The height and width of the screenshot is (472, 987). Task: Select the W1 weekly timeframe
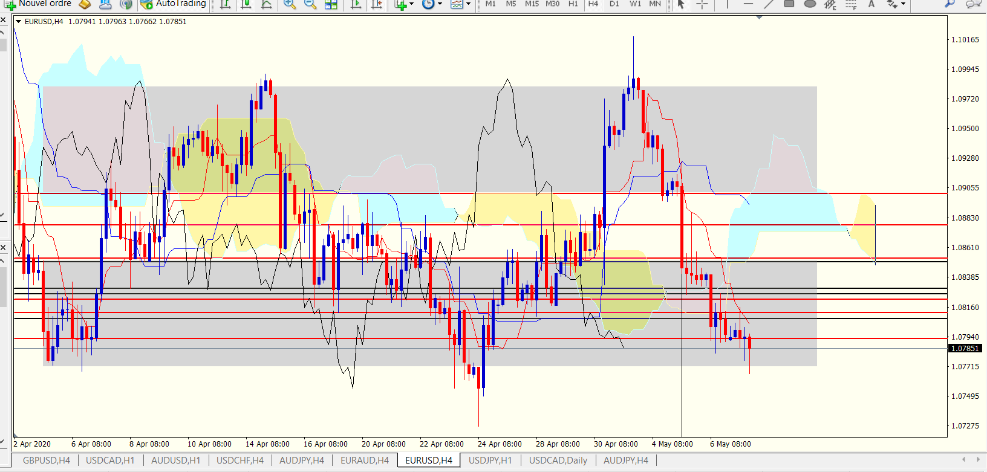635,4
